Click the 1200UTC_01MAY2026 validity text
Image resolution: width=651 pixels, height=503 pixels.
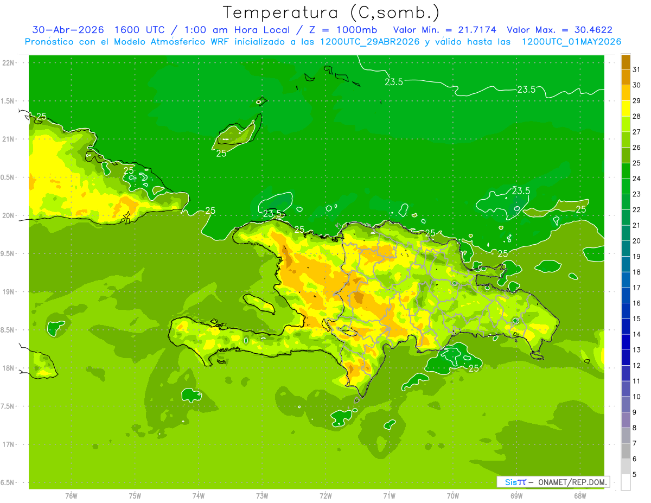pyautogui.click(x=571, y=42)
